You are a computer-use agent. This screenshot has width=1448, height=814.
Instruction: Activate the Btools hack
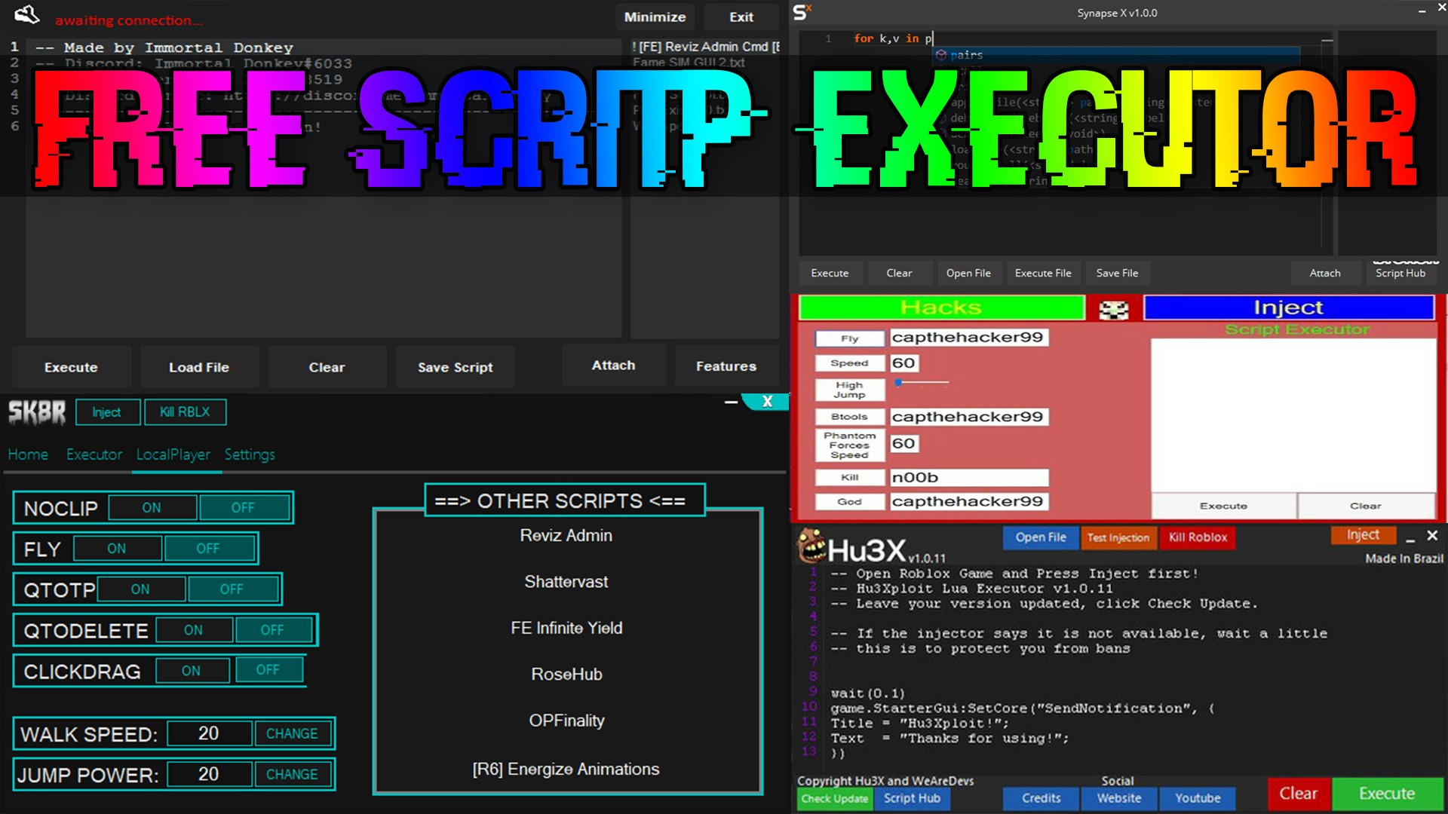pos(849,417)
